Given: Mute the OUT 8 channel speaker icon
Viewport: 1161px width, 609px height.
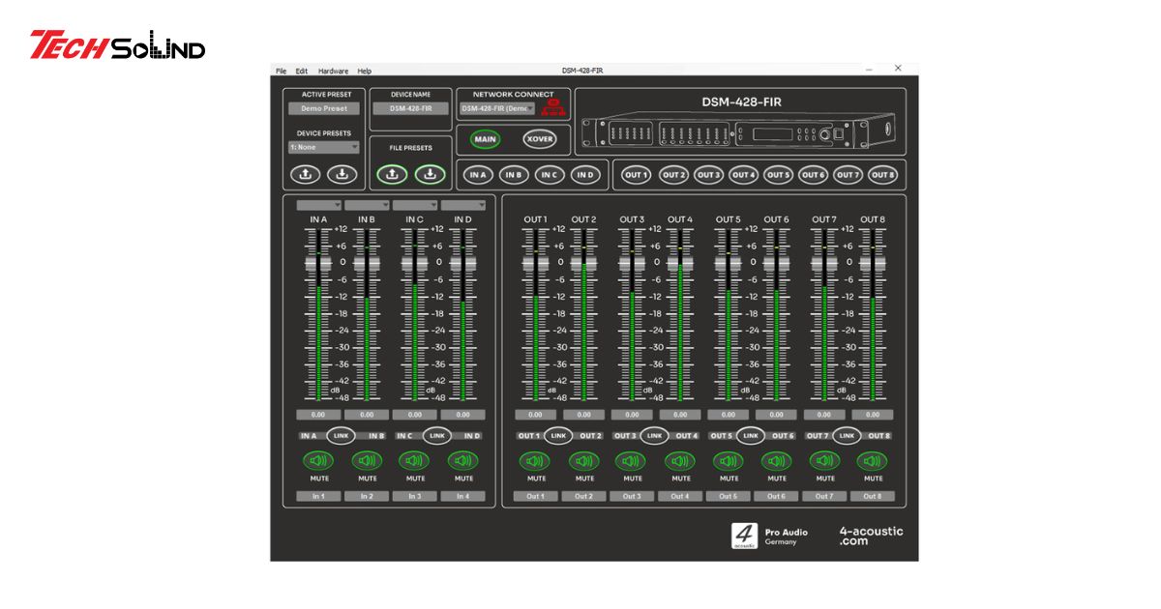Looking at the screenshot, I should (873, 461).
